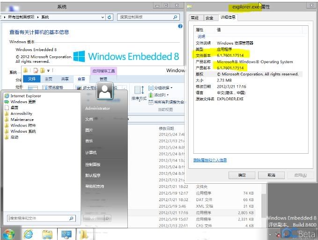Expand the Accessibility folder
The image size is (318, 240).
[x=18, y=113]
